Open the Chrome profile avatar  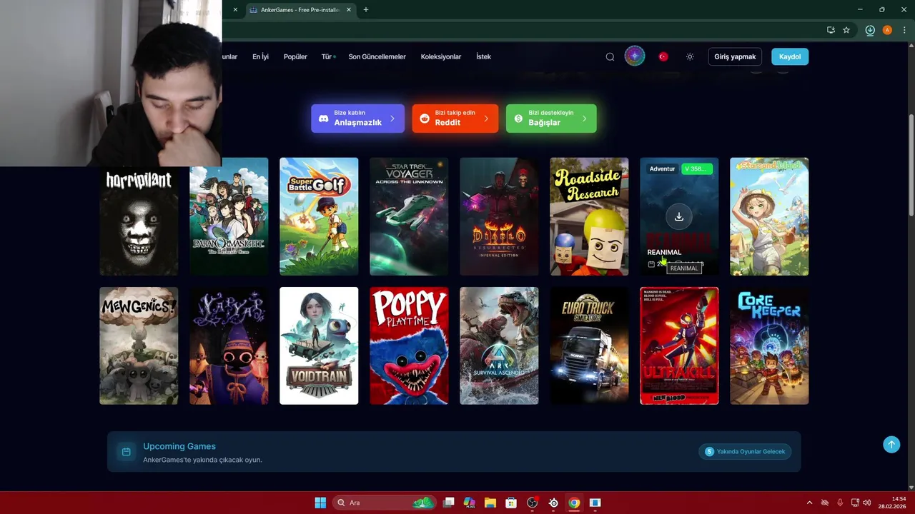click(x=887, y=30)
